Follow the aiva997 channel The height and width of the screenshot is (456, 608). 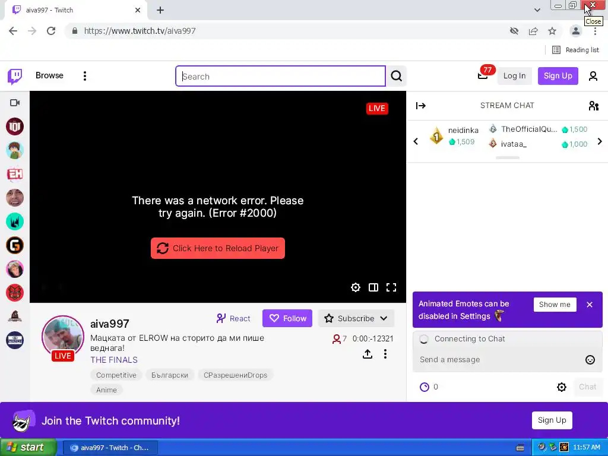tap(287, 318)
